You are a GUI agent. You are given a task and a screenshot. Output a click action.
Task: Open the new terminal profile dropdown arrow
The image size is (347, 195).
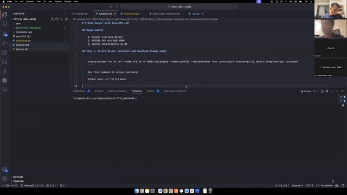(x=317, y=91)
